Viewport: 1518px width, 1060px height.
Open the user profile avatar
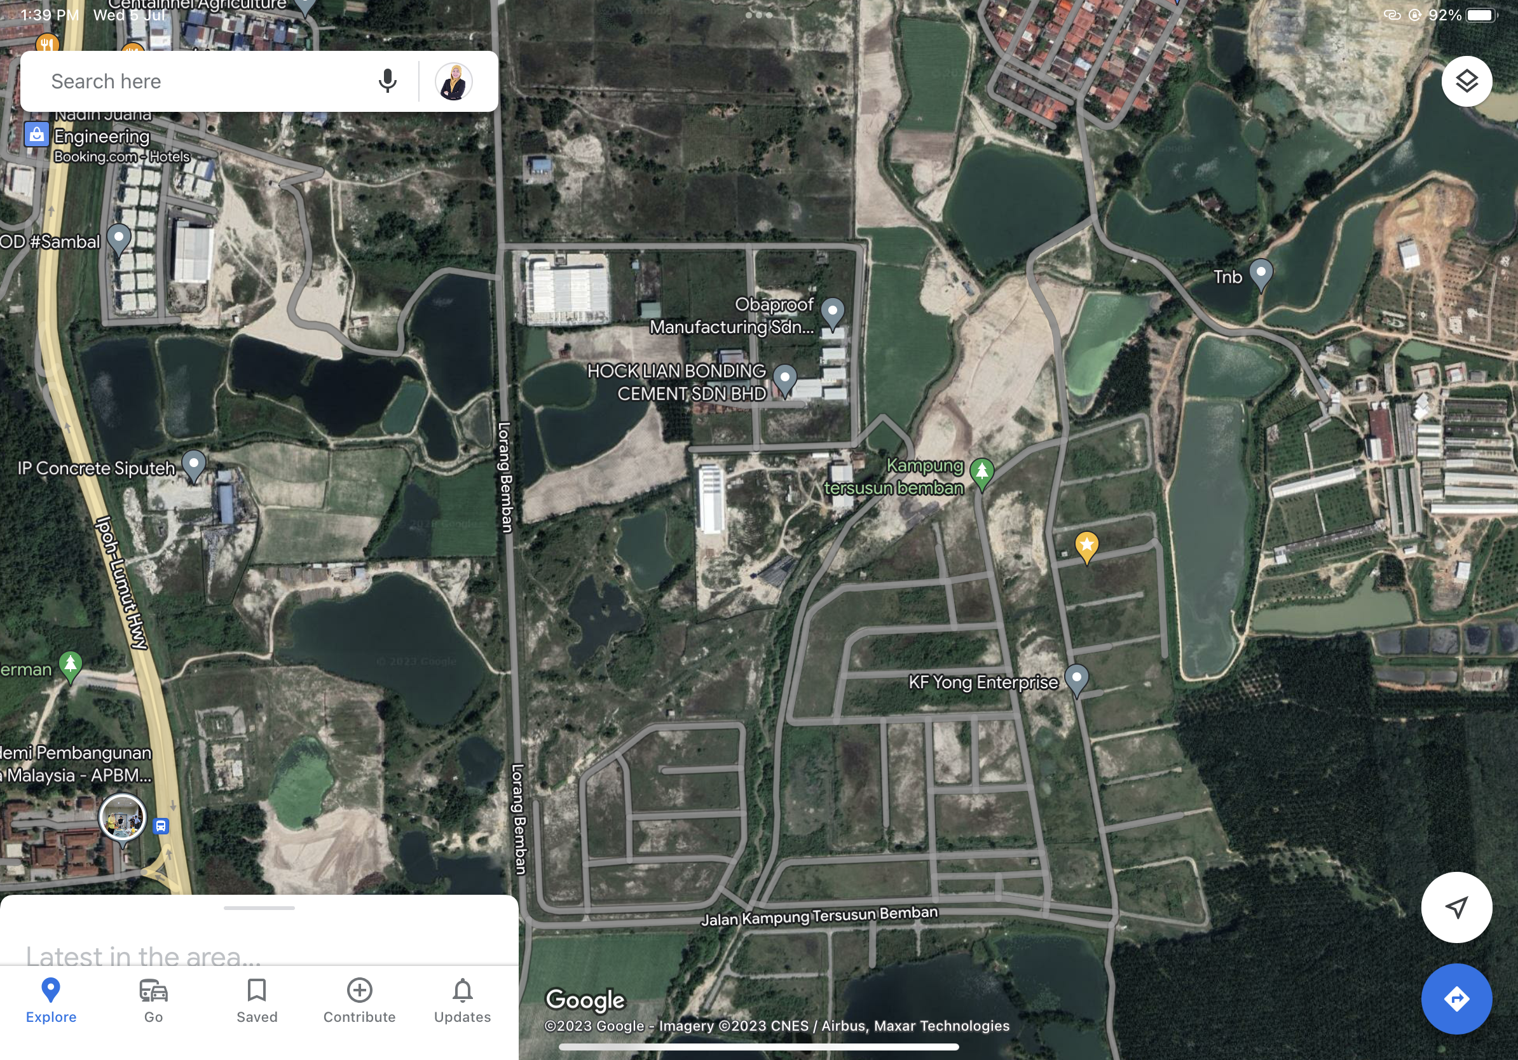pyautogui.click(x=453, y=81)
